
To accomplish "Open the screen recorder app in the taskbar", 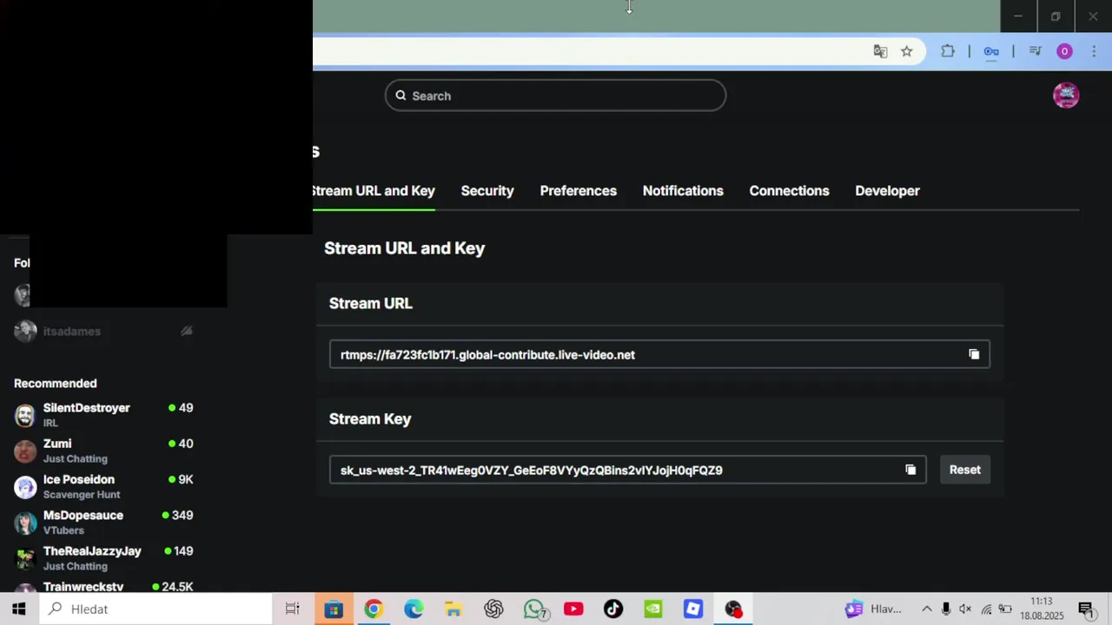I will tap(734, 609).
